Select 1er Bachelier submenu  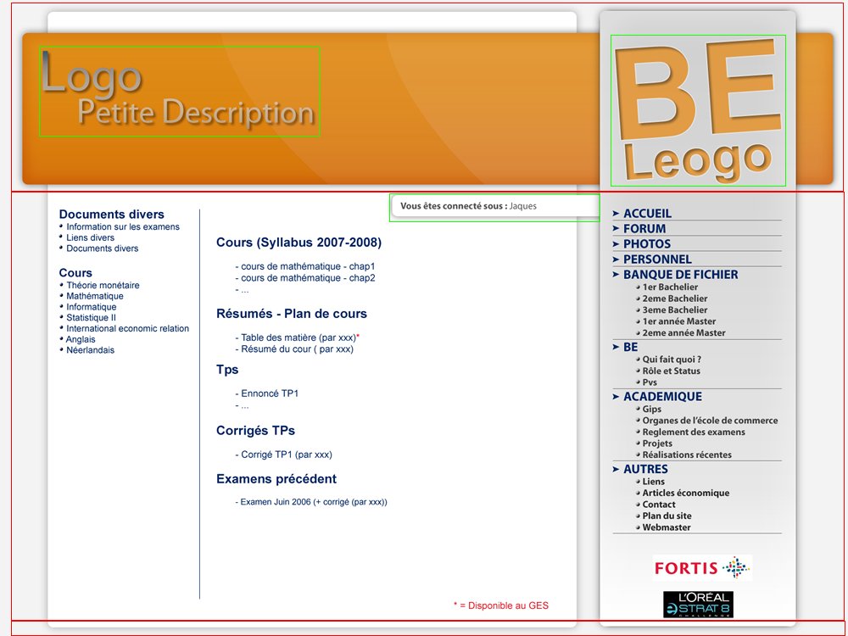(670, 287)
